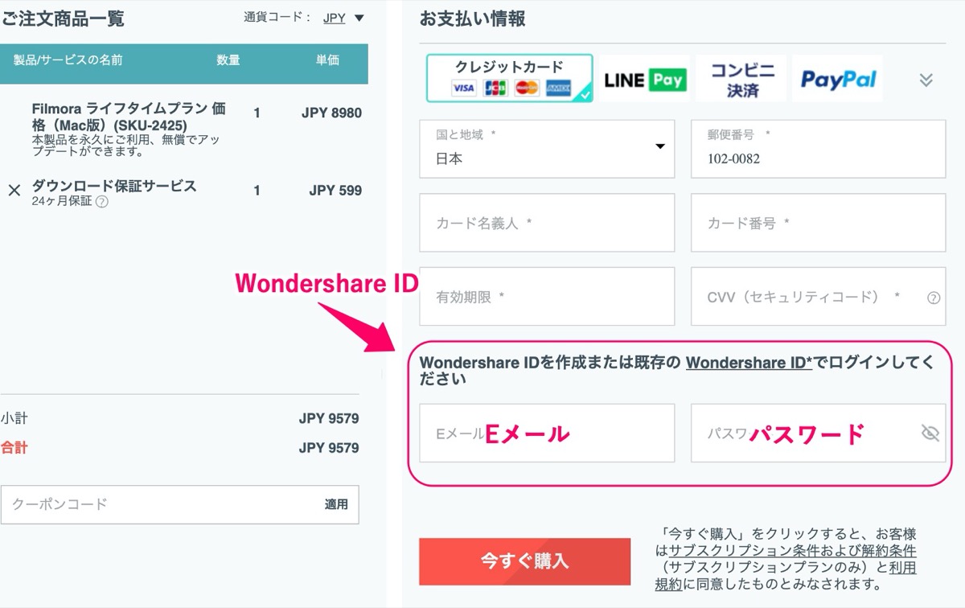Choose PayPal payment method
This screenshot has width=965, height=608.
point(838,78)
